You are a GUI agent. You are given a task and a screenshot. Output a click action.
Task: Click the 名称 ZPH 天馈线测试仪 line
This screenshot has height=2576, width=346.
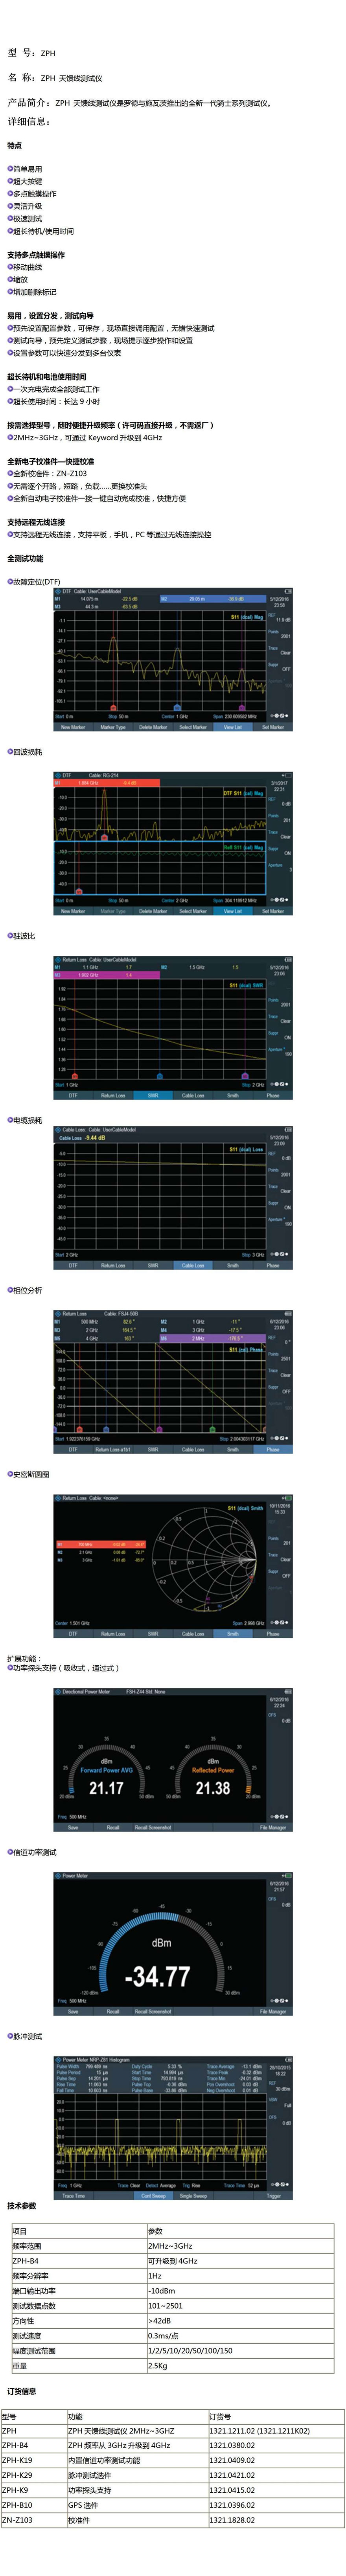(x=55, y=78)
